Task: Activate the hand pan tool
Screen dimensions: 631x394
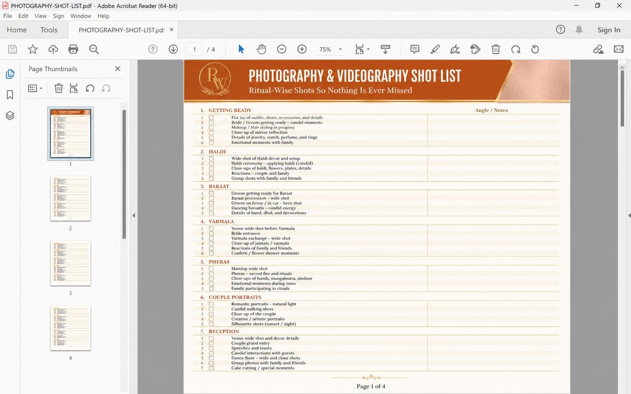Action: point(261,49)
